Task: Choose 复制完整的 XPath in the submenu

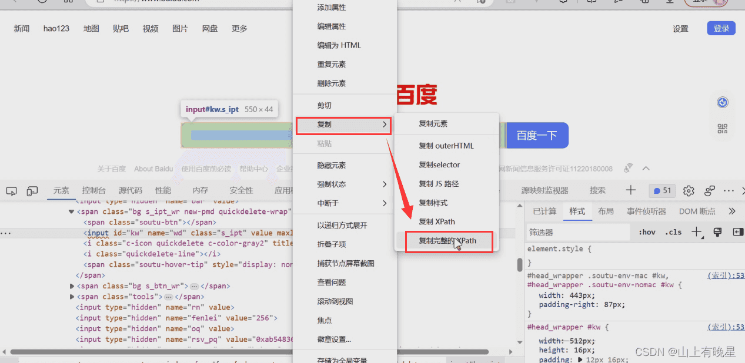Action: (446, 241)
